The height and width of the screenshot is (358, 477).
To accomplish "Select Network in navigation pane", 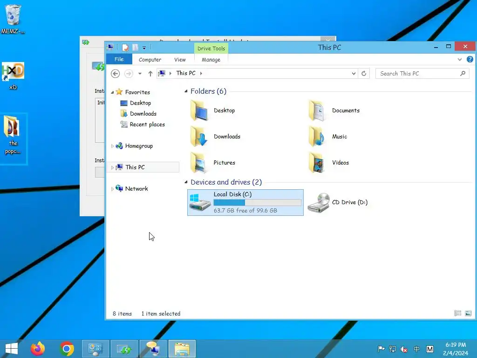I will click(x=136, y=188).
